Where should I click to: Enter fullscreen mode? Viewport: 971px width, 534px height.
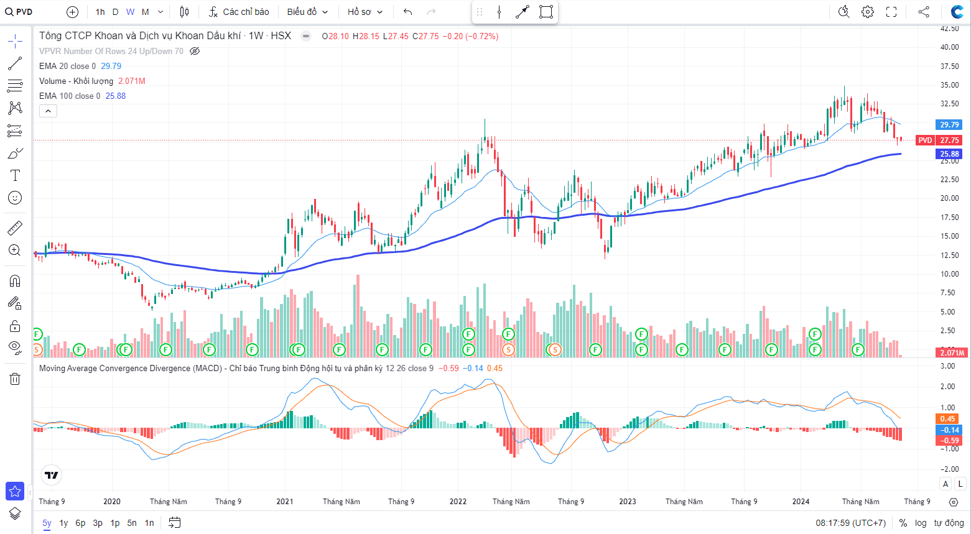(x=891, y=12)
